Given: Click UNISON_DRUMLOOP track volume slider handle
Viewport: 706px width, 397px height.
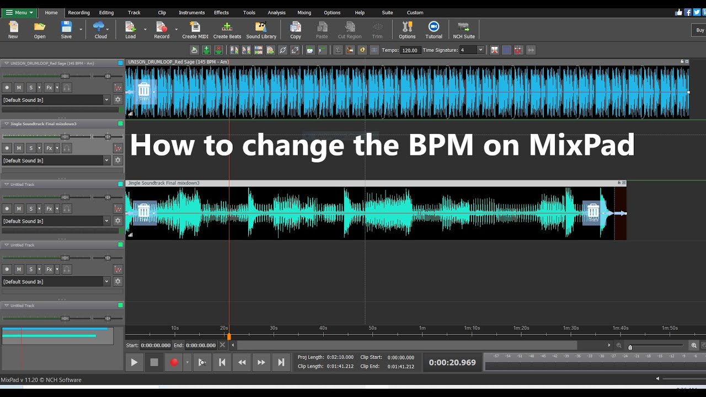Looking at the screenshot, I should [65, 76].
